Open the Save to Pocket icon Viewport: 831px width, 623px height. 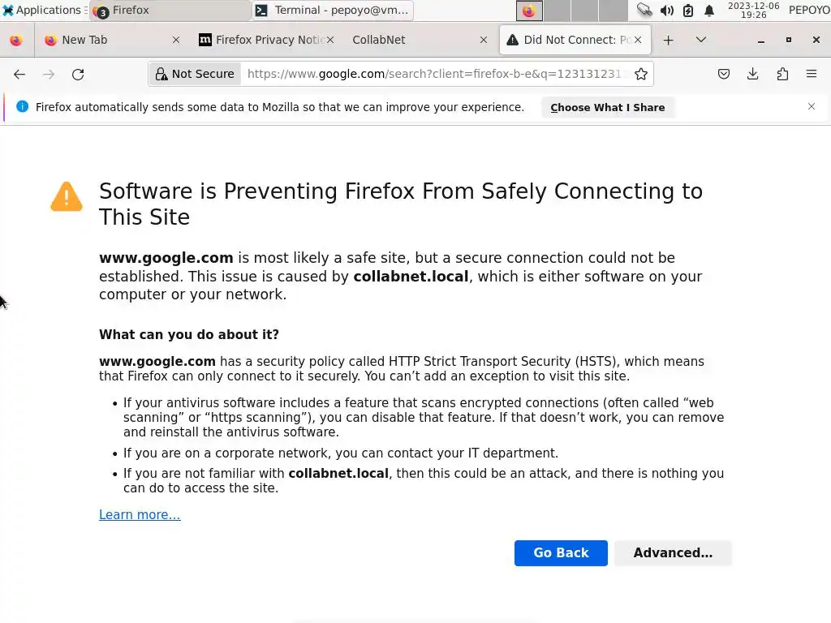pyautogui.click(x=724, y=74)
